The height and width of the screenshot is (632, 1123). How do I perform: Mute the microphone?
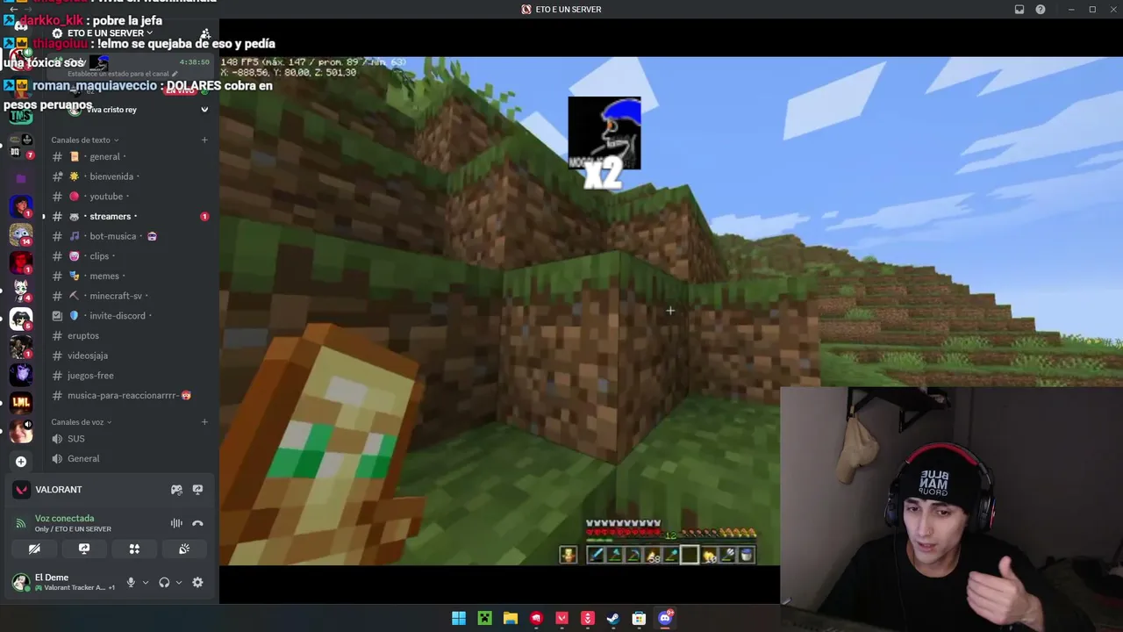(x=131, y=582)
